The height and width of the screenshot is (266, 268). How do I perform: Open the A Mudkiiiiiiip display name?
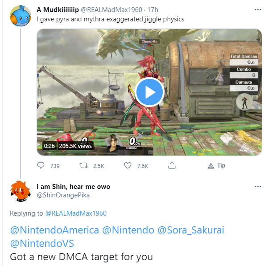(x=61, y=9)
